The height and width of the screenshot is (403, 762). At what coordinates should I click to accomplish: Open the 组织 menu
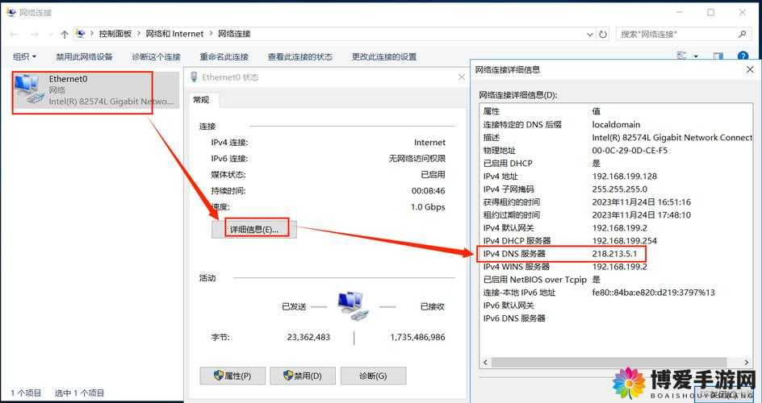(x=24, y=56)
